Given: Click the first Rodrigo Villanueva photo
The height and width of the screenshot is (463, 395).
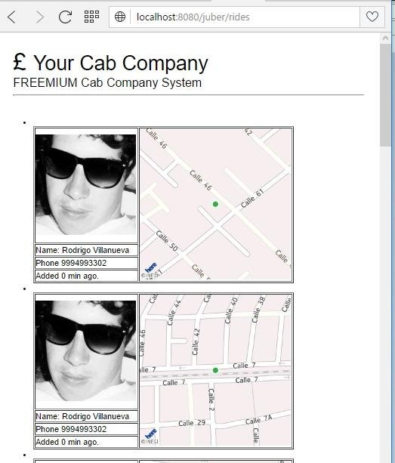Looking at the screenshot, I should coord(85,184).
